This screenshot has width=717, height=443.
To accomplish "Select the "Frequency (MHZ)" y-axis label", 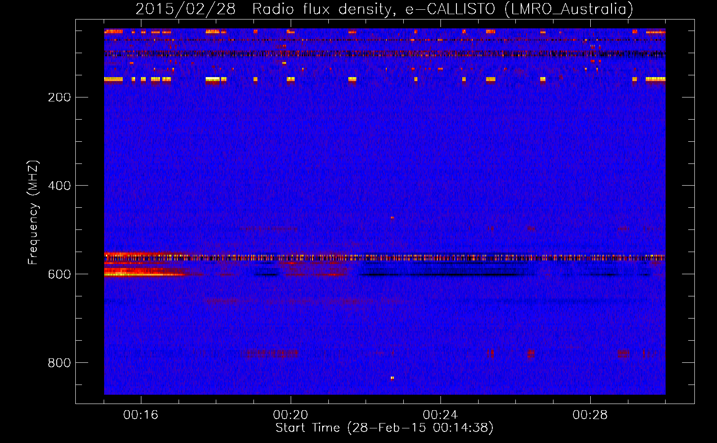I will tap(33, 213).
